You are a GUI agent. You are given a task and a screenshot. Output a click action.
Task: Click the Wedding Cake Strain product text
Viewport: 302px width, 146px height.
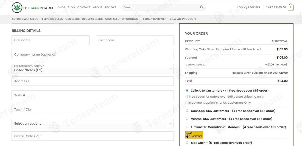220,49
